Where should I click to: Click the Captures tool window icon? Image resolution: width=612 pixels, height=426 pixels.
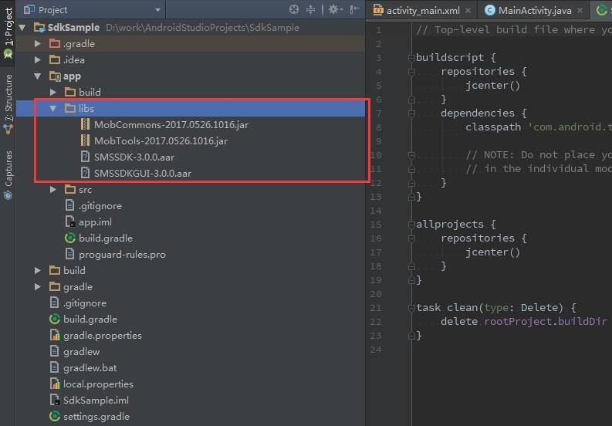[x=8, y=195]
